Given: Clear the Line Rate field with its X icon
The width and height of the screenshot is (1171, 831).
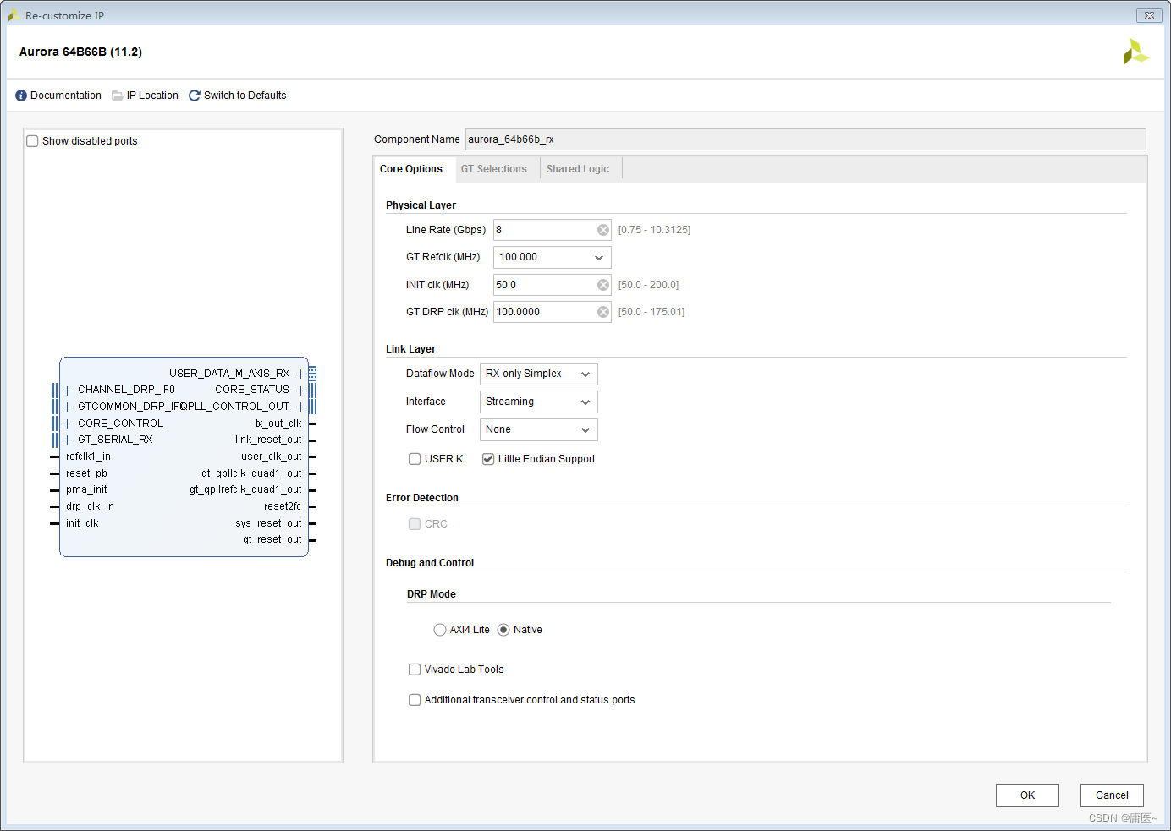Looking at the screenshot, I should point(603,230).
